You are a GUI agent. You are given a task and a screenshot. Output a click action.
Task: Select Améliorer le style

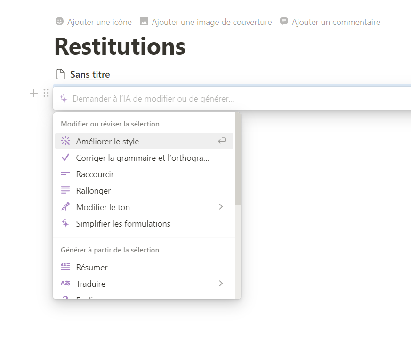[144, 141]
